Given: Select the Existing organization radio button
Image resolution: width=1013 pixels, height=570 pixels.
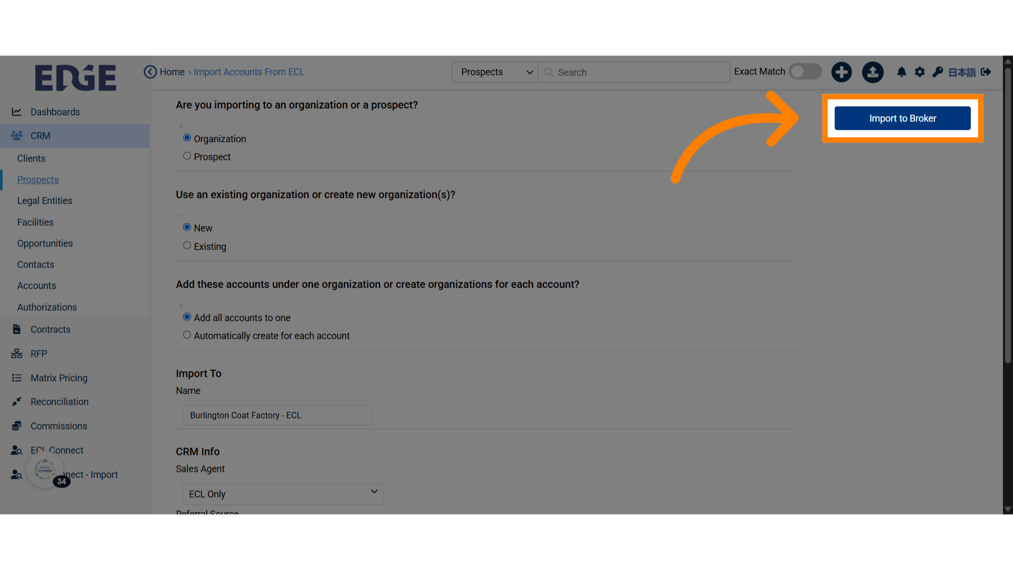Looking at the screenshot, I should coord(187,245).
